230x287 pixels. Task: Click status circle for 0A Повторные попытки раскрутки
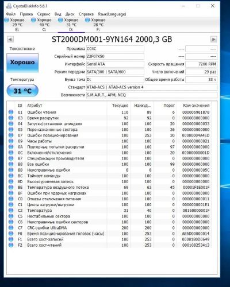pos(11,147)
